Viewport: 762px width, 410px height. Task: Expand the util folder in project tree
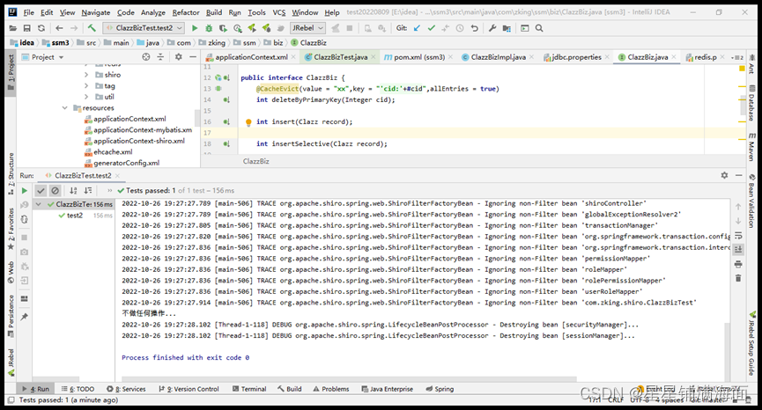click(x=86, y=97)
